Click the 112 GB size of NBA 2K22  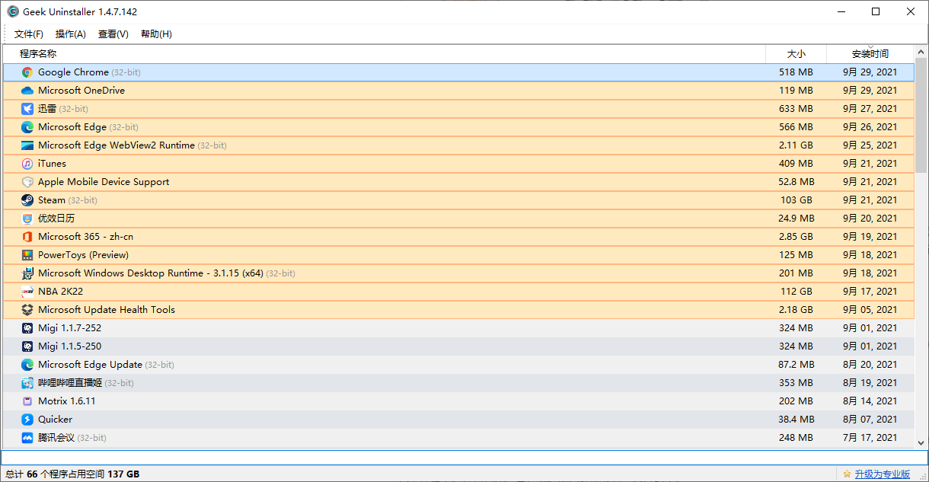(796, 292)
